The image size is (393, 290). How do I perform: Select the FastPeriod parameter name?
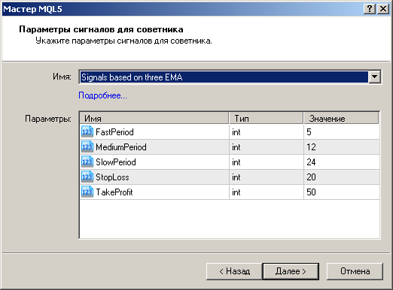click(x=114, y=132)
